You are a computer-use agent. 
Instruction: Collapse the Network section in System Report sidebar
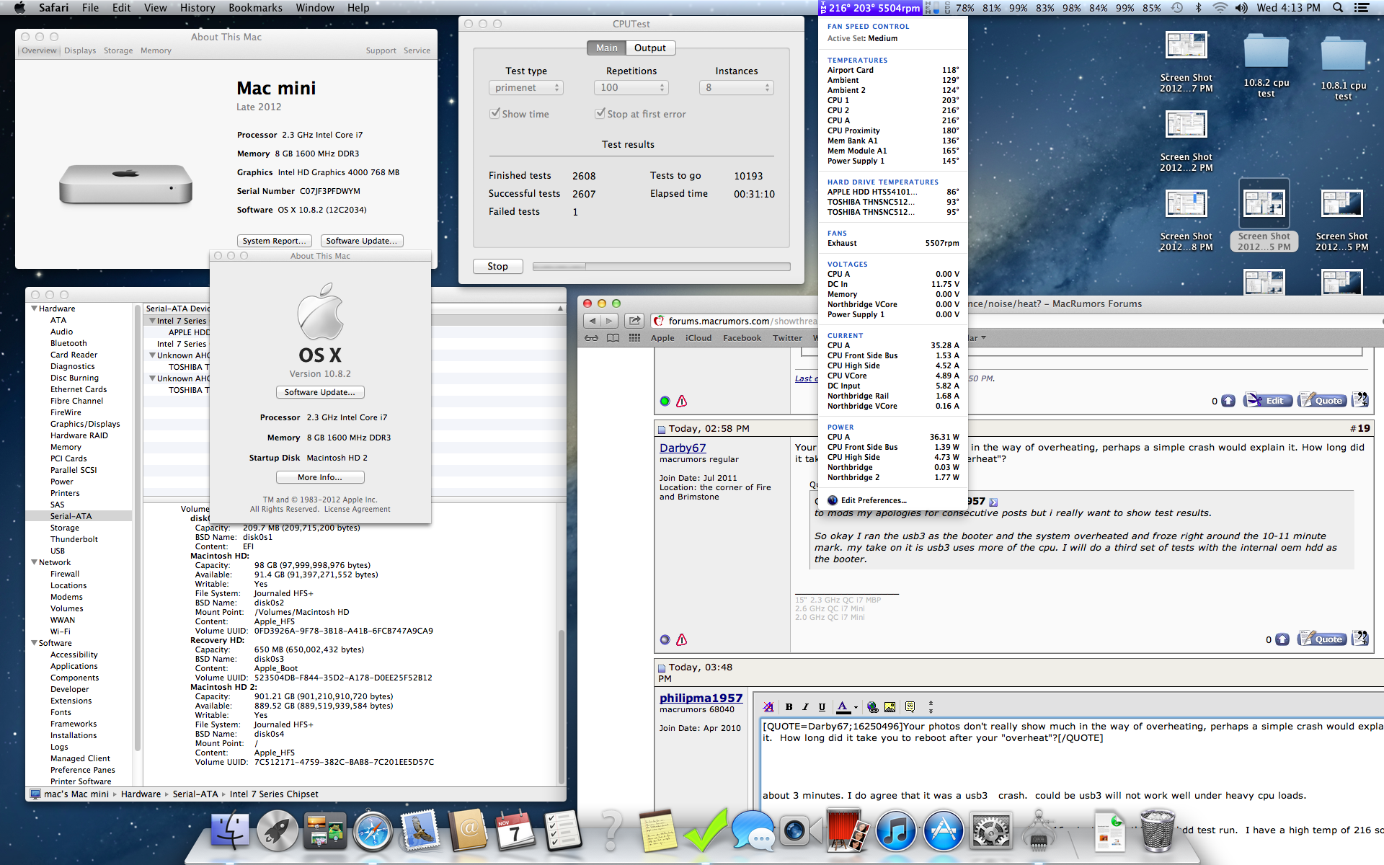(x=34, y=562)
